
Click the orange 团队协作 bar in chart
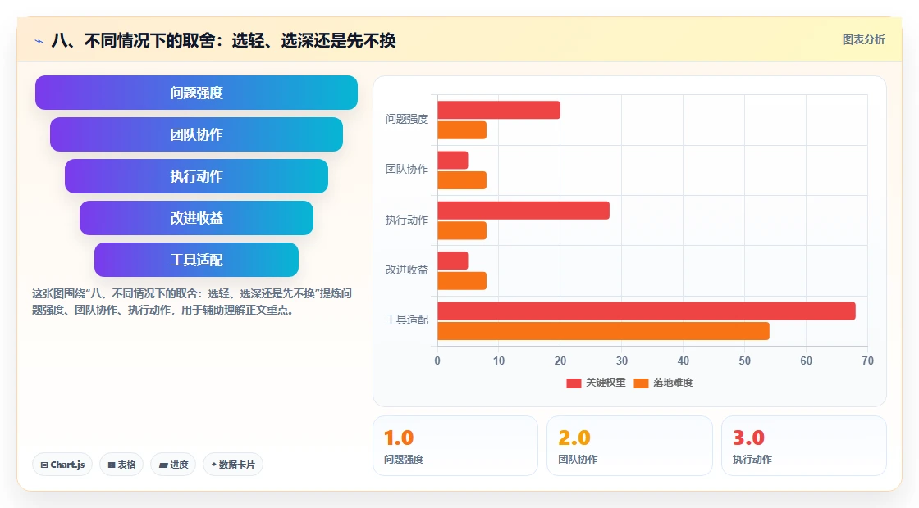coord(462,180)
